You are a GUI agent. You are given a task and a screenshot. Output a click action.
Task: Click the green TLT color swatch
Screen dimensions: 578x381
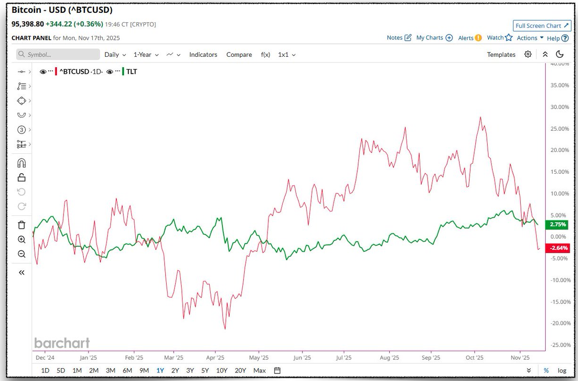pyautogui.click(x=123, y=71)
